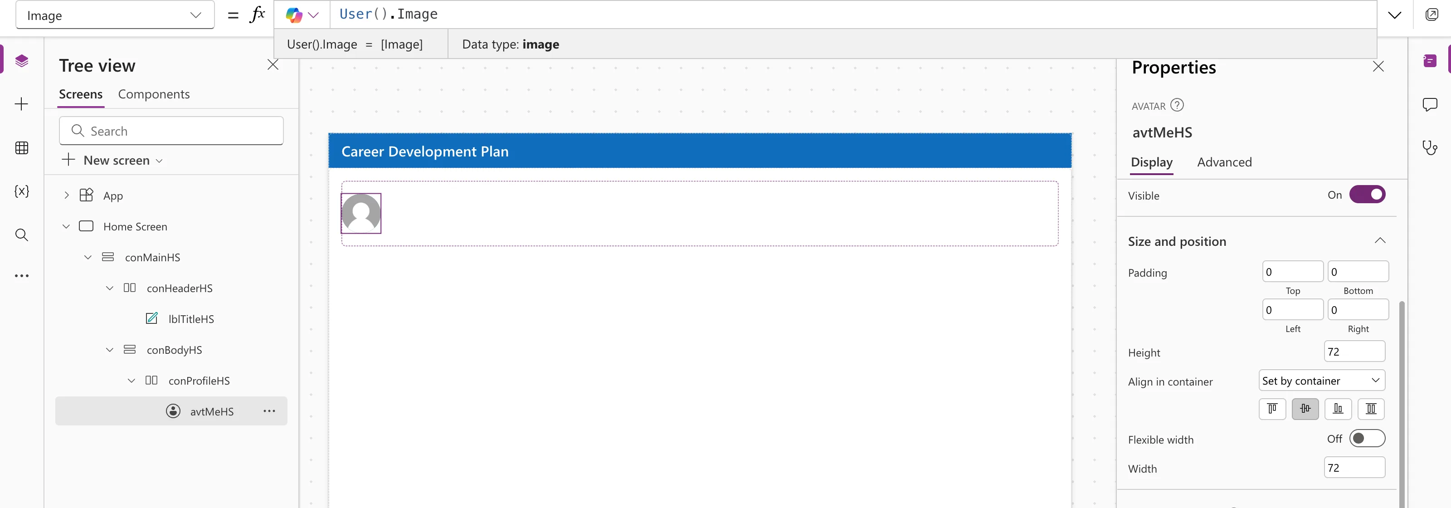Select the Screens tab
Image resolution: width=1451 pixels, height=508 pixels.
point(81,94)
